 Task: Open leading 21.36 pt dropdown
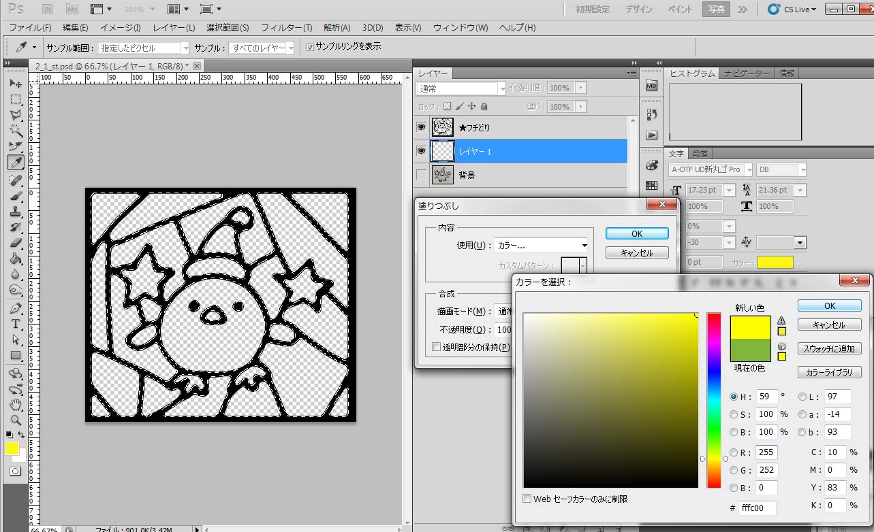click(x=800, y=190)
